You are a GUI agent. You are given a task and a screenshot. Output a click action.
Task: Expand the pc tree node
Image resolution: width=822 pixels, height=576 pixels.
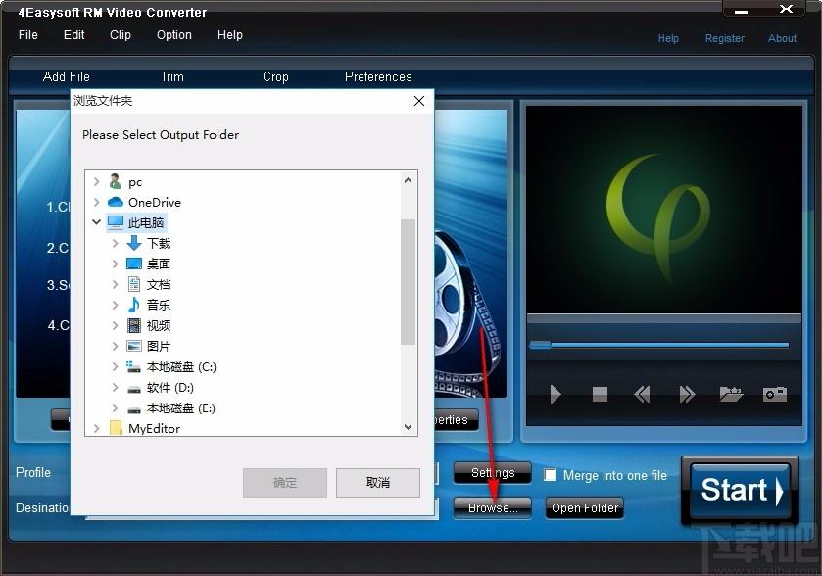pyautogui.click(x=96, y=181)
